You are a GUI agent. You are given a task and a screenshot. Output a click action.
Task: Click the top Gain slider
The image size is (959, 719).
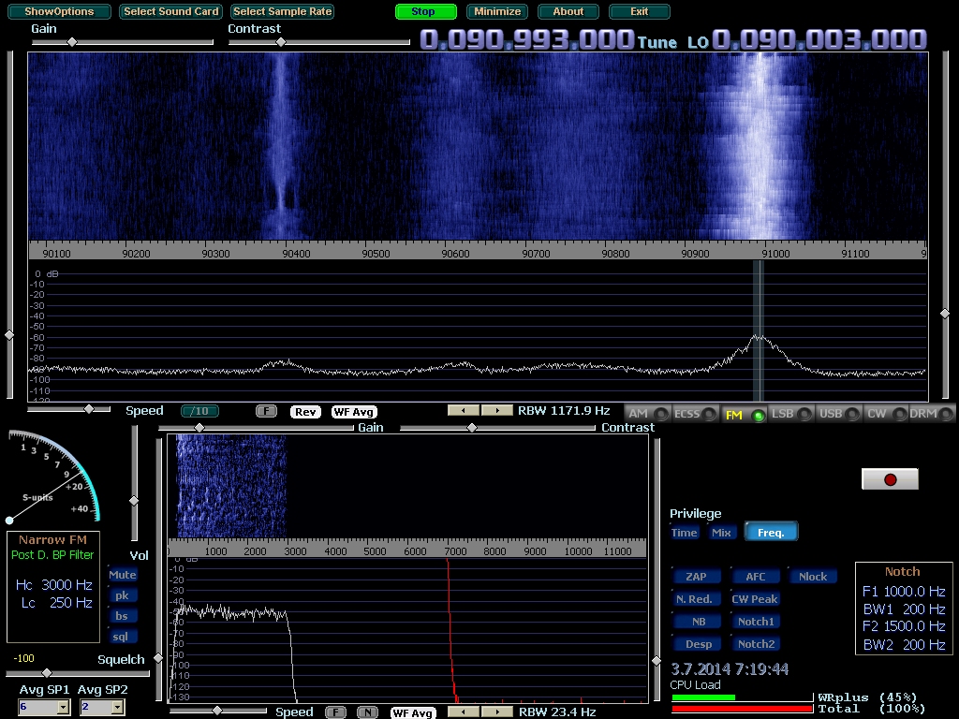[x=123, y=42]
